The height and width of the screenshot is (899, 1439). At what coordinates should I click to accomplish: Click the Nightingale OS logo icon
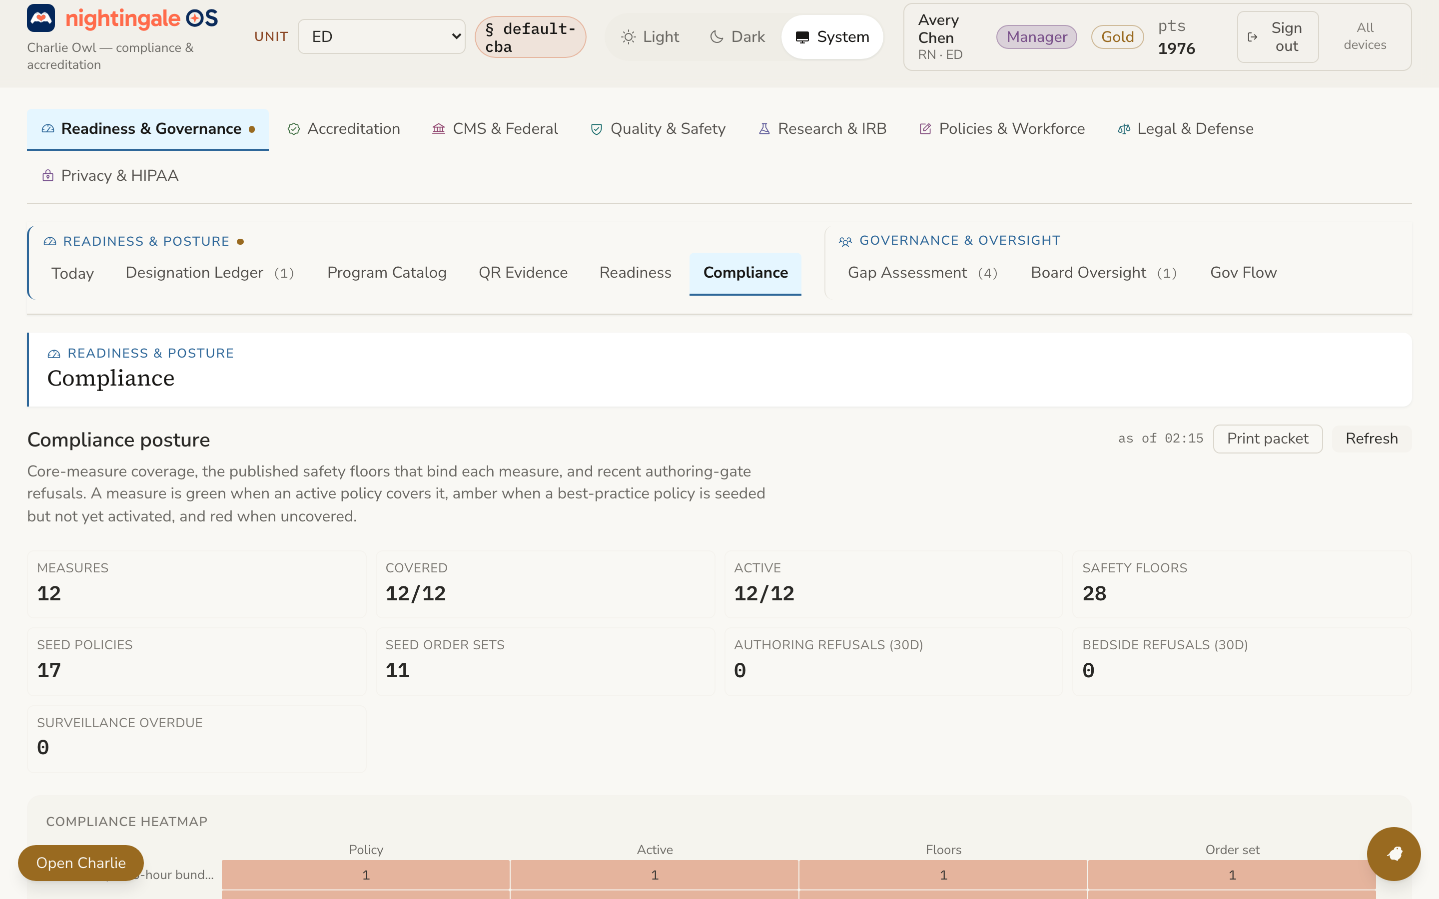pos(41,18)
